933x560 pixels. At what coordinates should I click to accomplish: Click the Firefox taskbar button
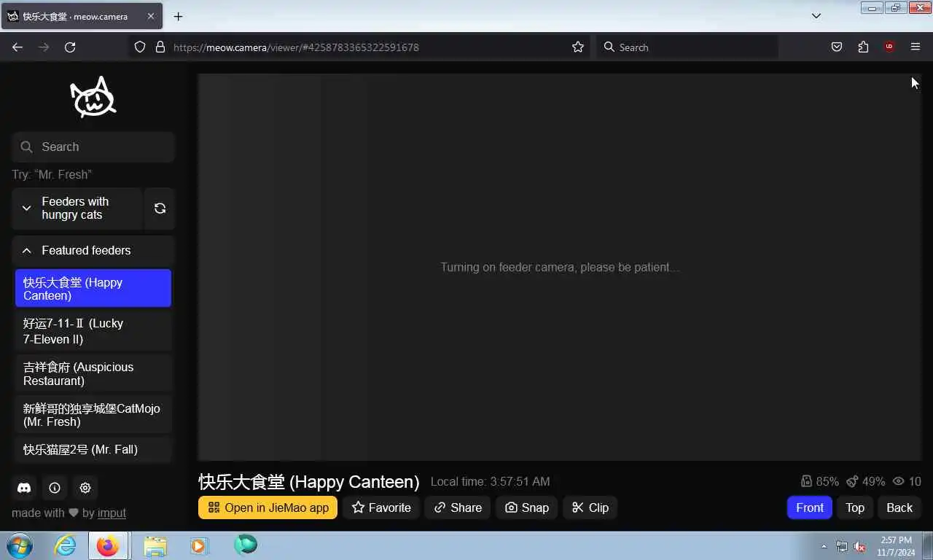[108, 545]
